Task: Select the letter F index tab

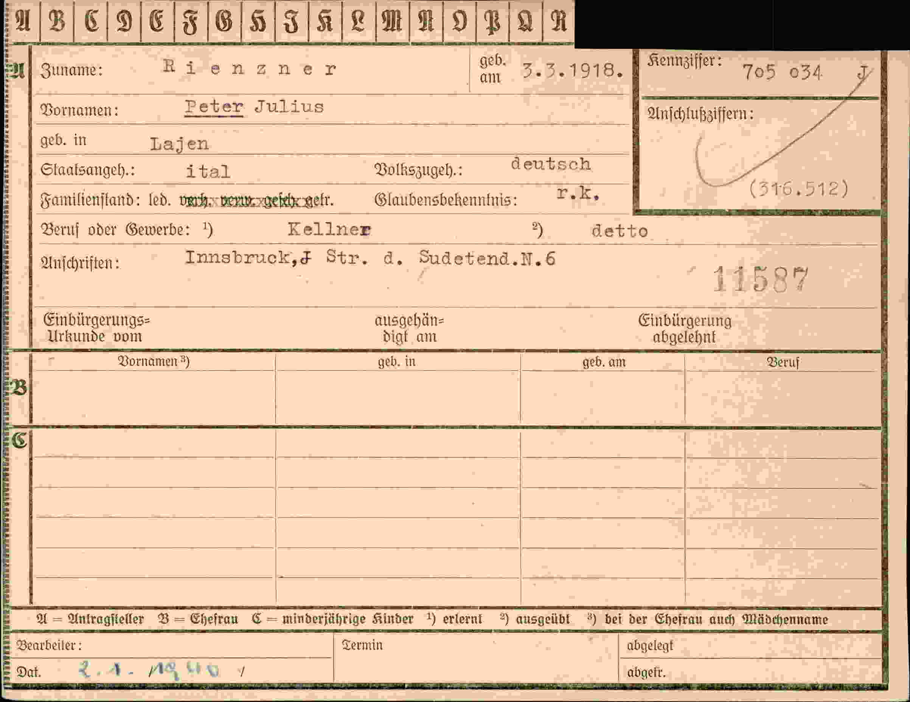Action: [191, 21]
